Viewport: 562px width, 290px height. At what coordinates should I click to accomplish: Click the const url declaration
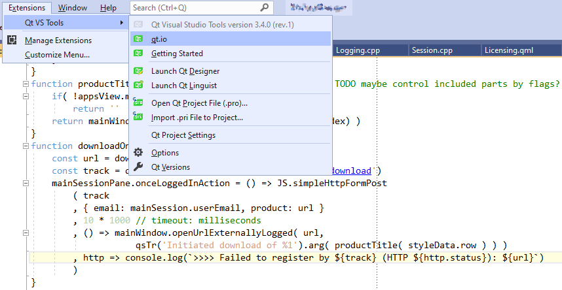[x=90, y=158]
